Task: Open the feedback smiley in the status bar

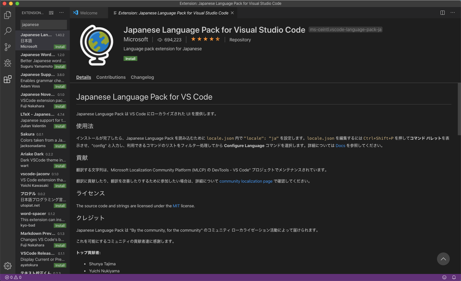Action: [x=444, y=277]
